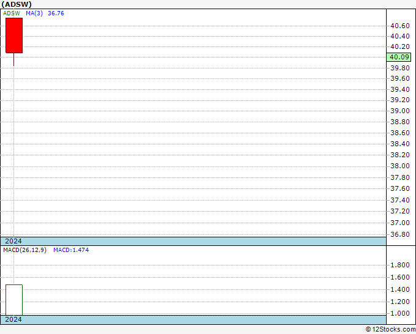This screenshot has width=416, height=334.
Task: Click the 1.800 MACD axis label
Action: click(x=400, y=265)
